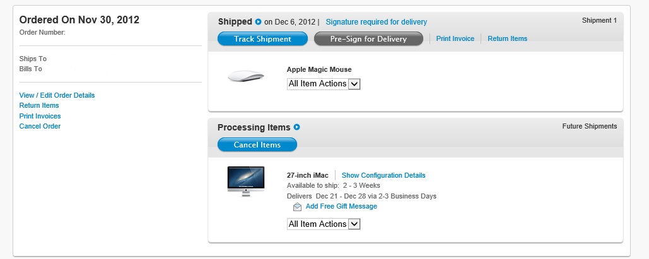649x259 pixels.
Task: Show Configuration Details for the iMac
Action: 383,175
